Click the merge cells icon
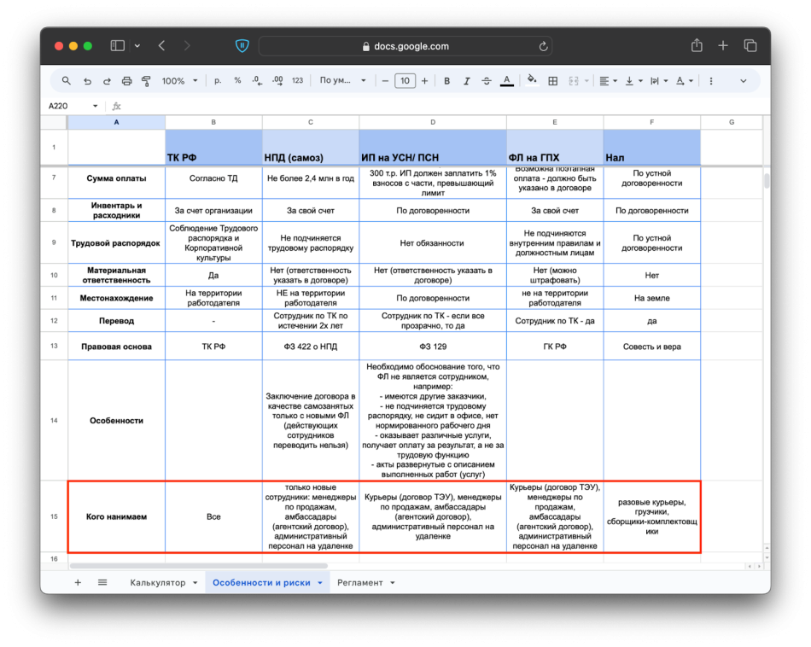The image size is (811, 647). click(x=573, y=81)
